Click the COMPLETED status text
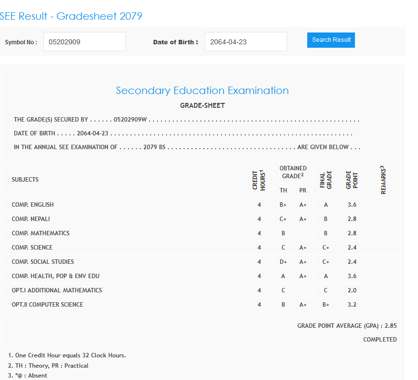The height and width of the screenshot is (380, 418). pos(380,340)
